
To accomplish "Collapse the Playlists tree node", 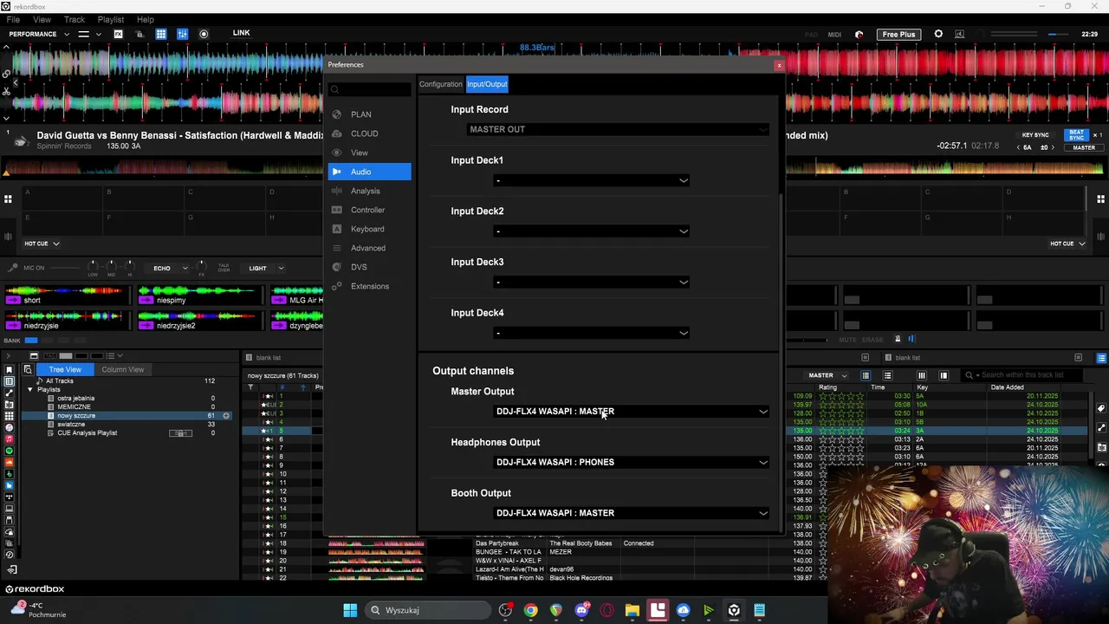I will pos(29,390).
